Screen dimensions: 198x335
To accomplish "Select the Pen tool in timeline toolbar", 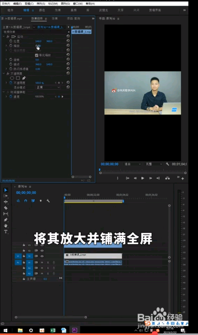I will [x=6, y=220].
